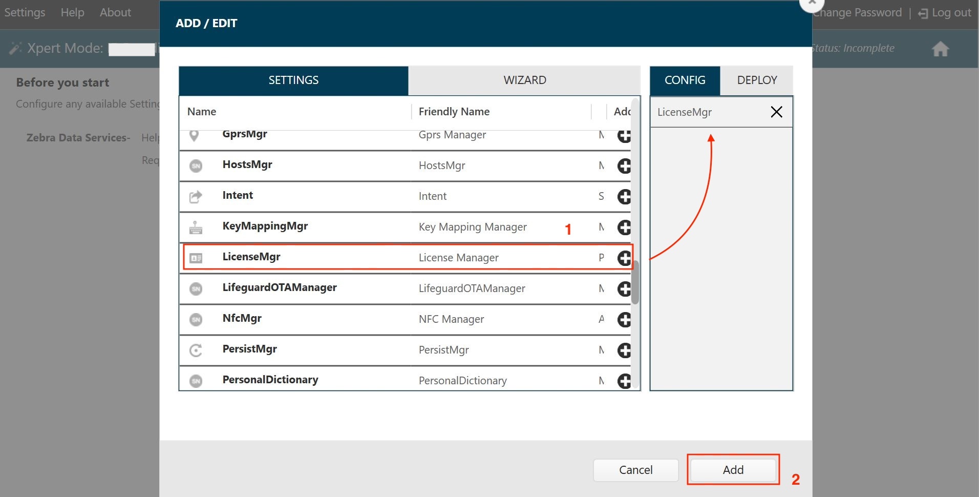The width and height of the screenshot is (979, 497).
Task: Remove LicenseMgr from the config list
Action: [776, 112]
